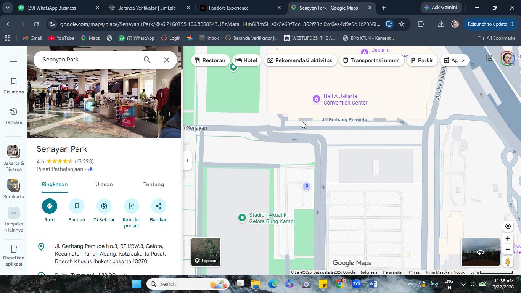The height and width of the screenshot is (293, 521).
Task: Open the YouTube bookmark
Action: pyautogui.click(x=61, y=38)
